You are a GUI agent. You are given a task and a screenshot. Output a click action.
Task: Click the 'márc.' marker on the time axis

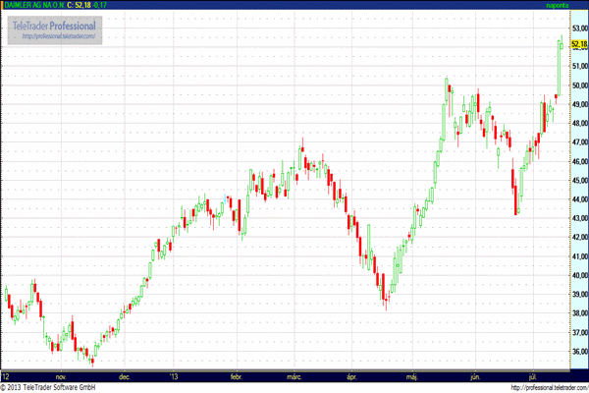coord(294,376)
